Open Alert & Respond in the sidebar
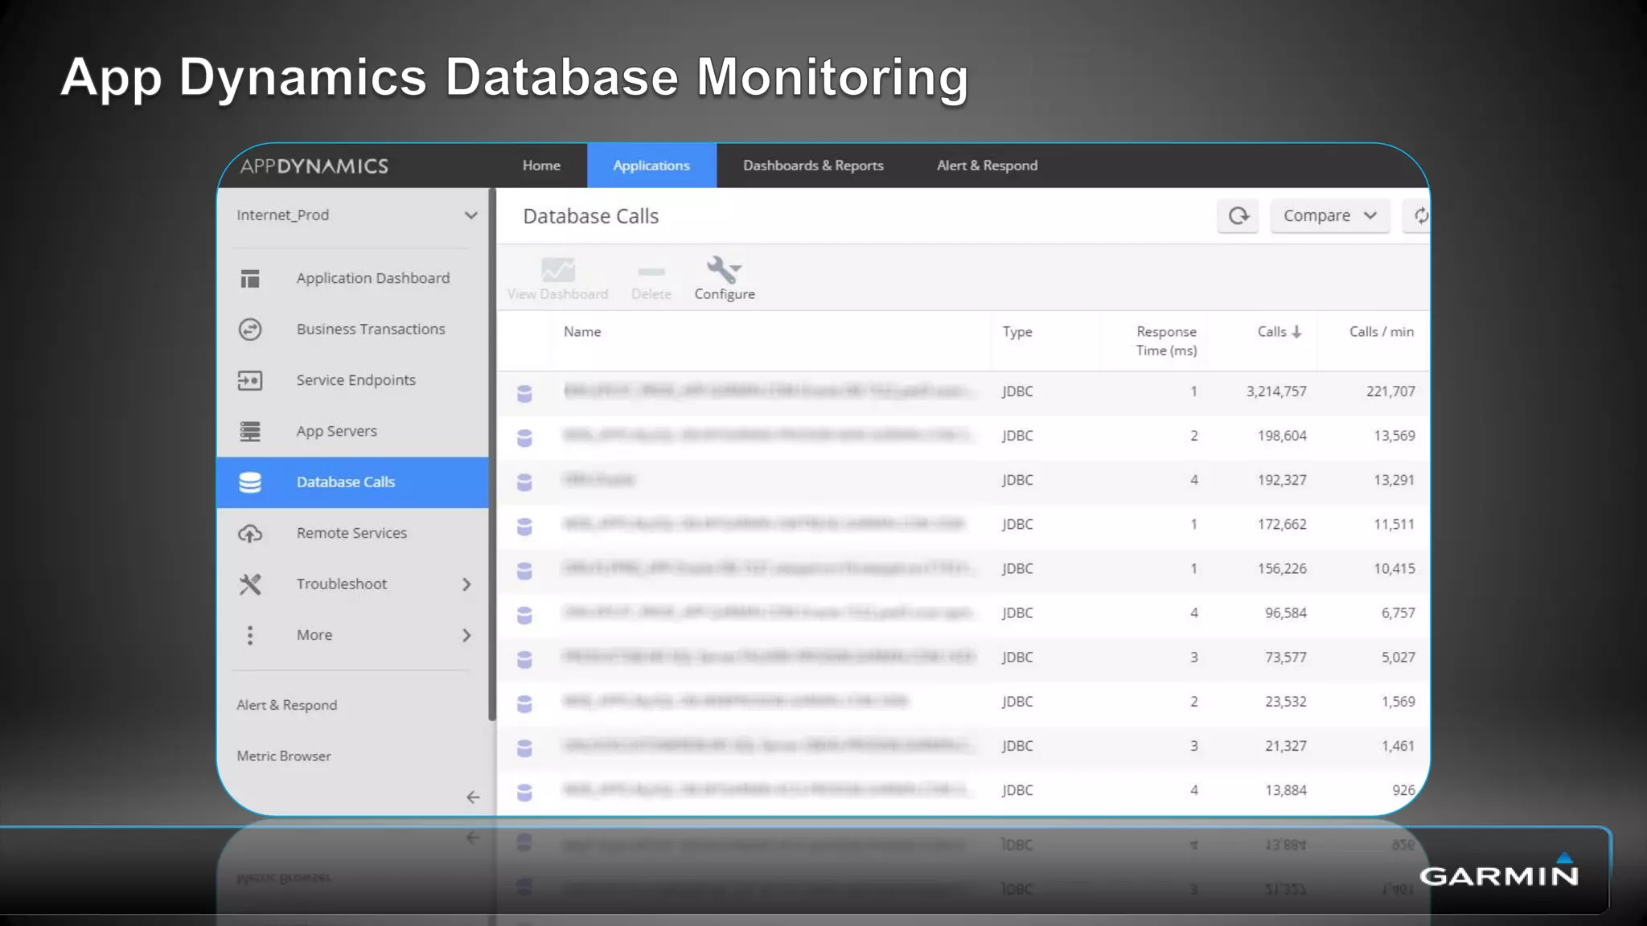Image resolution: width=1647 pixels, height=926 pixels. pyautogui.click(x=287, y=705)
